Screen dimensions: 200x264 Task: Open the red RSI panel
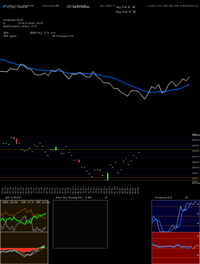click(x=176, y=248)
